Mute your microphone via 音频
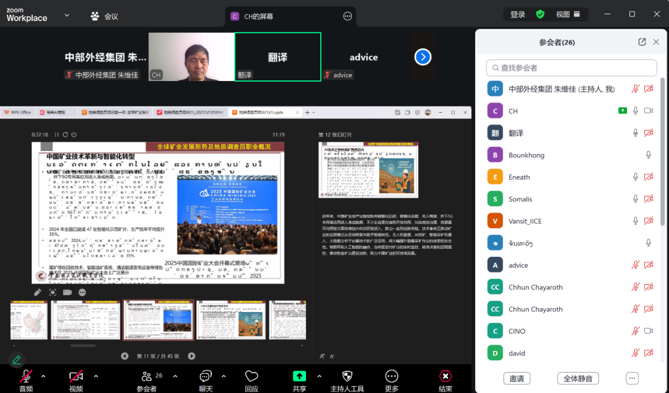The width and height of the screenshot is (669, 393). click(x=26, y=378)
